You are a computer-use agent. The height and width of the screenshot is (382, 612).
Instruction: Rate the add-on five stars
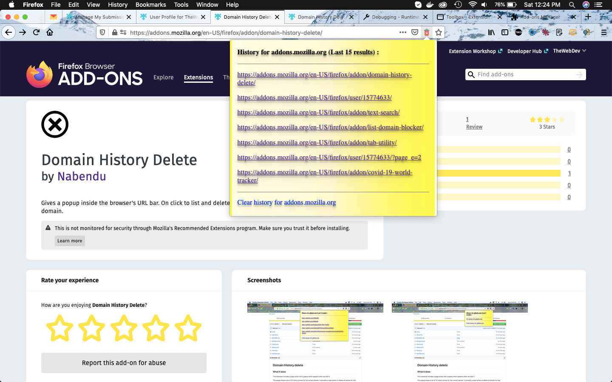188,328
